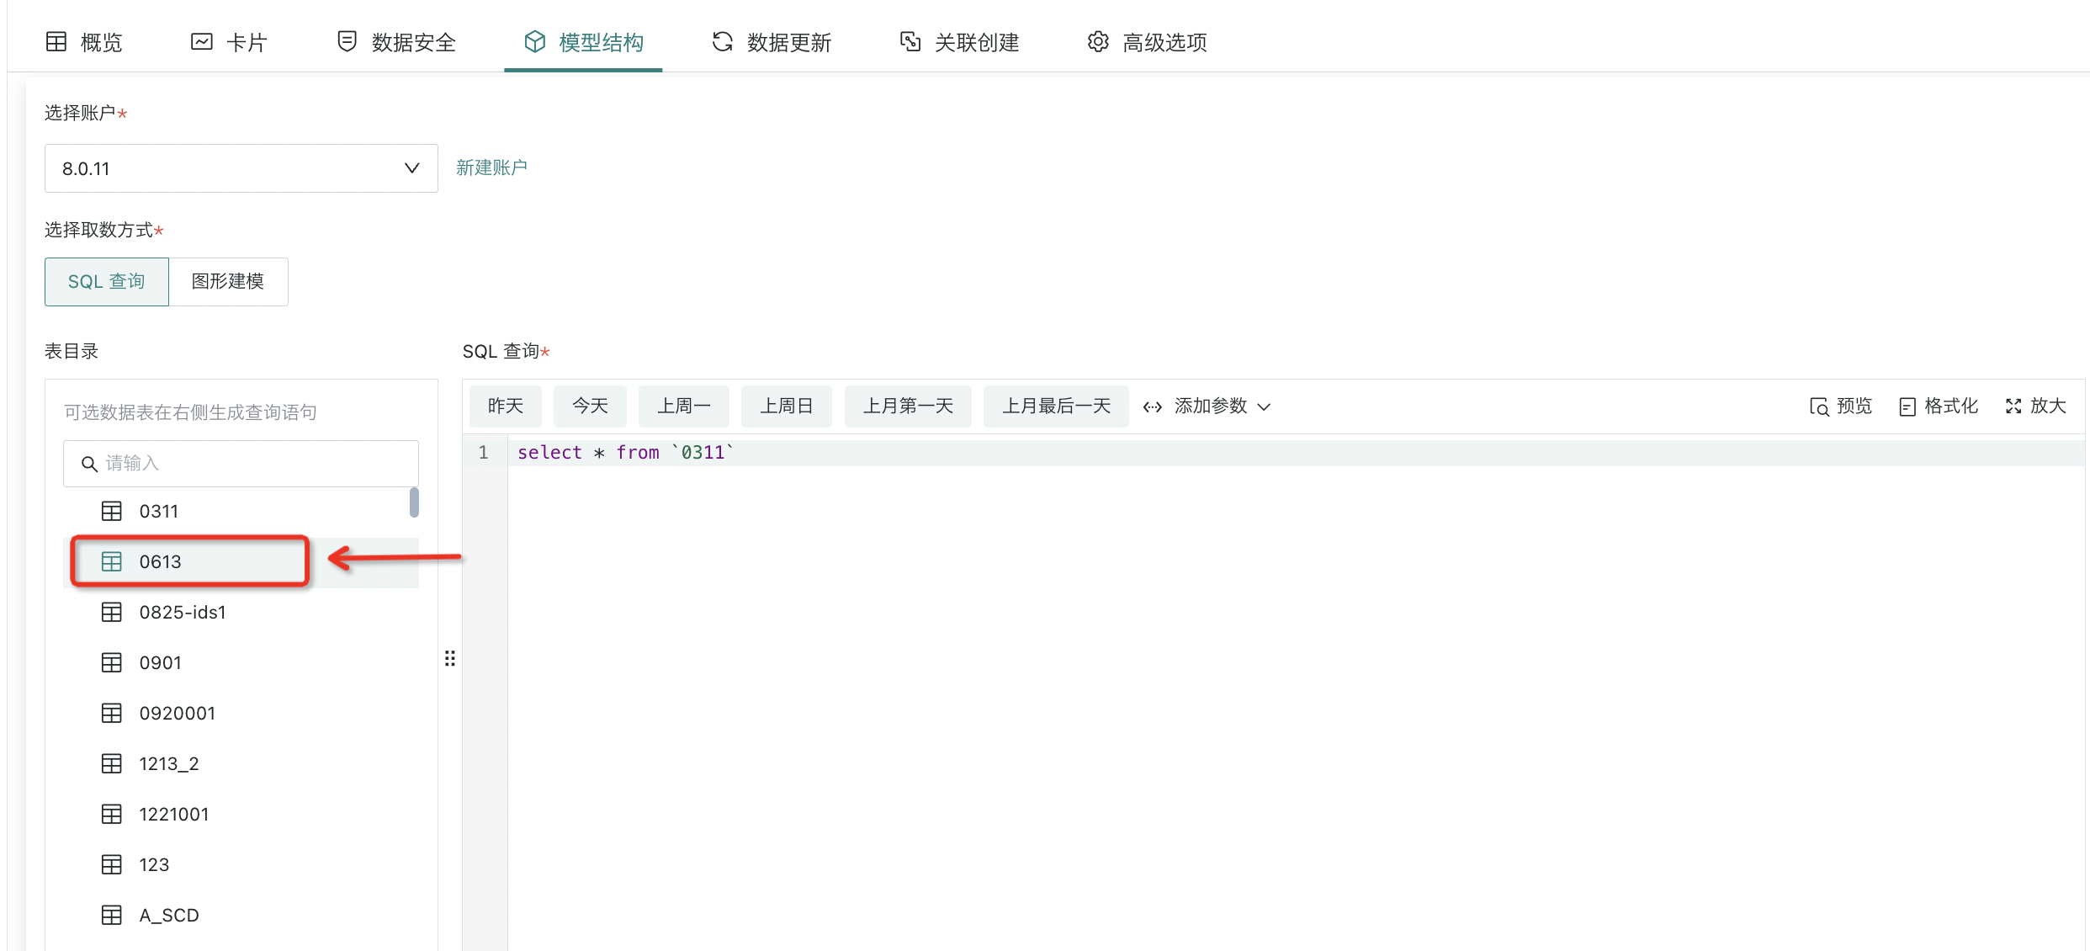Screen dimensions: 2090x951
Task: Expand the 添加参数 chevron menu
Action: click(x=1264, y=407)
